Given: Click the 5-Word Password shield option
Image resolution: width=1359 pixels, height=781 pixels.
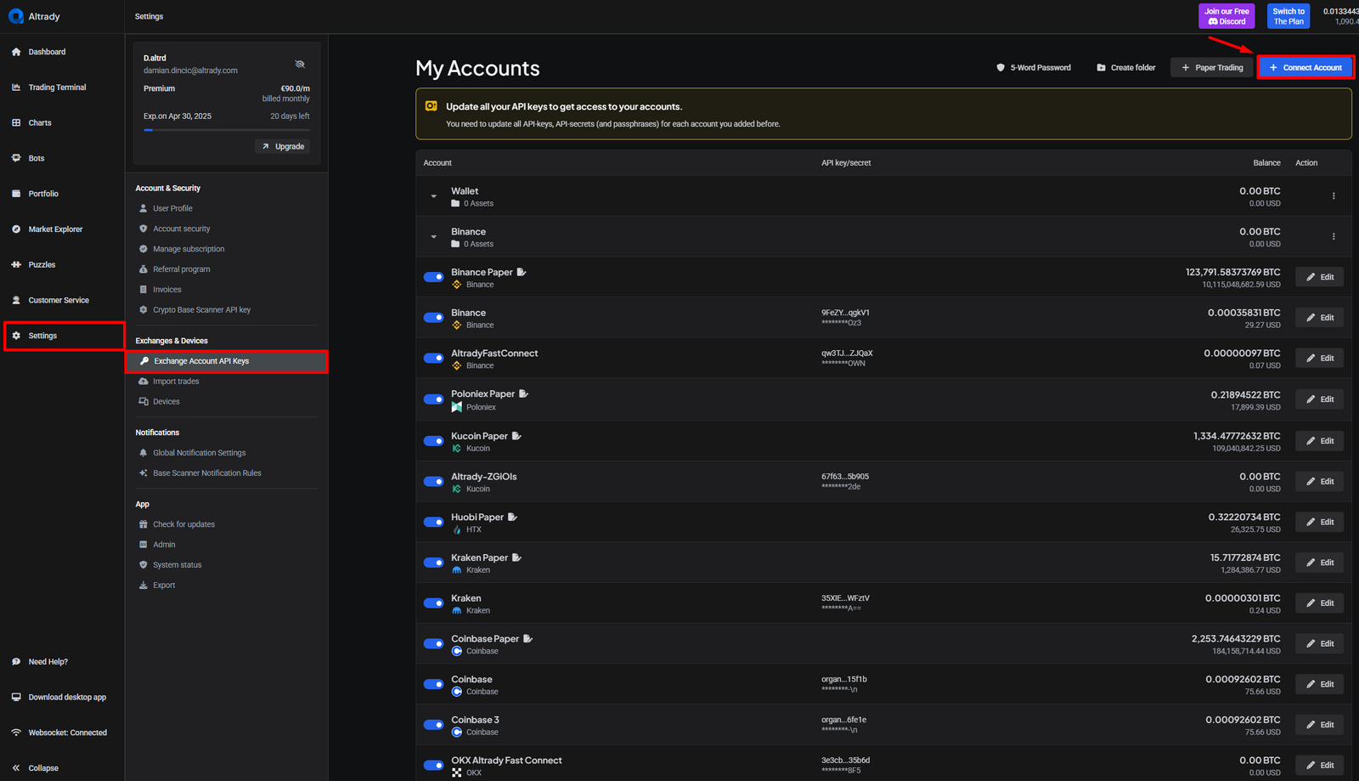Looking at the screenshot, I should pos(1034,68).
